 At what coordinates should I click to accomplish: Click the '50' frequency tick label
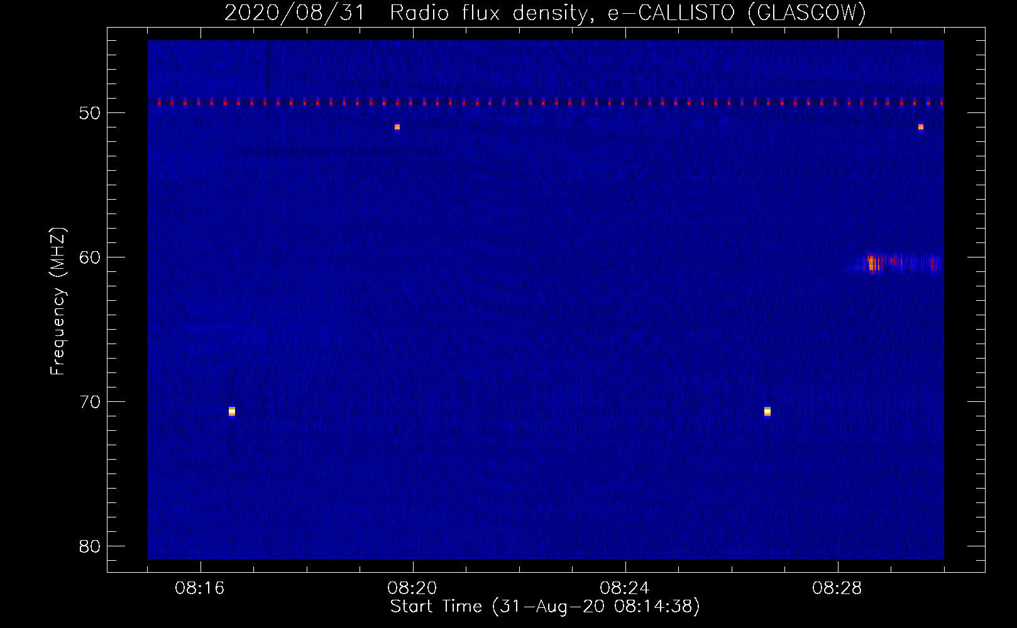coord(90,113)
